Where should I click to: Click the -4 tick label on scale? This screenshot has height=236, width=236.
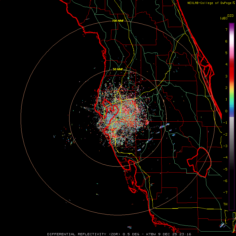click(225, 158)
